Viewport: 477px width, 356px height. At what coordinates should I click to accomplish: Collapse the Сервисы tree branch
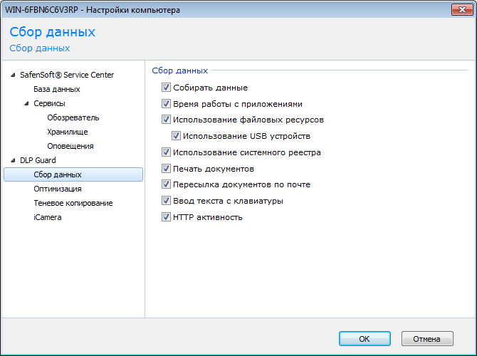26,103
